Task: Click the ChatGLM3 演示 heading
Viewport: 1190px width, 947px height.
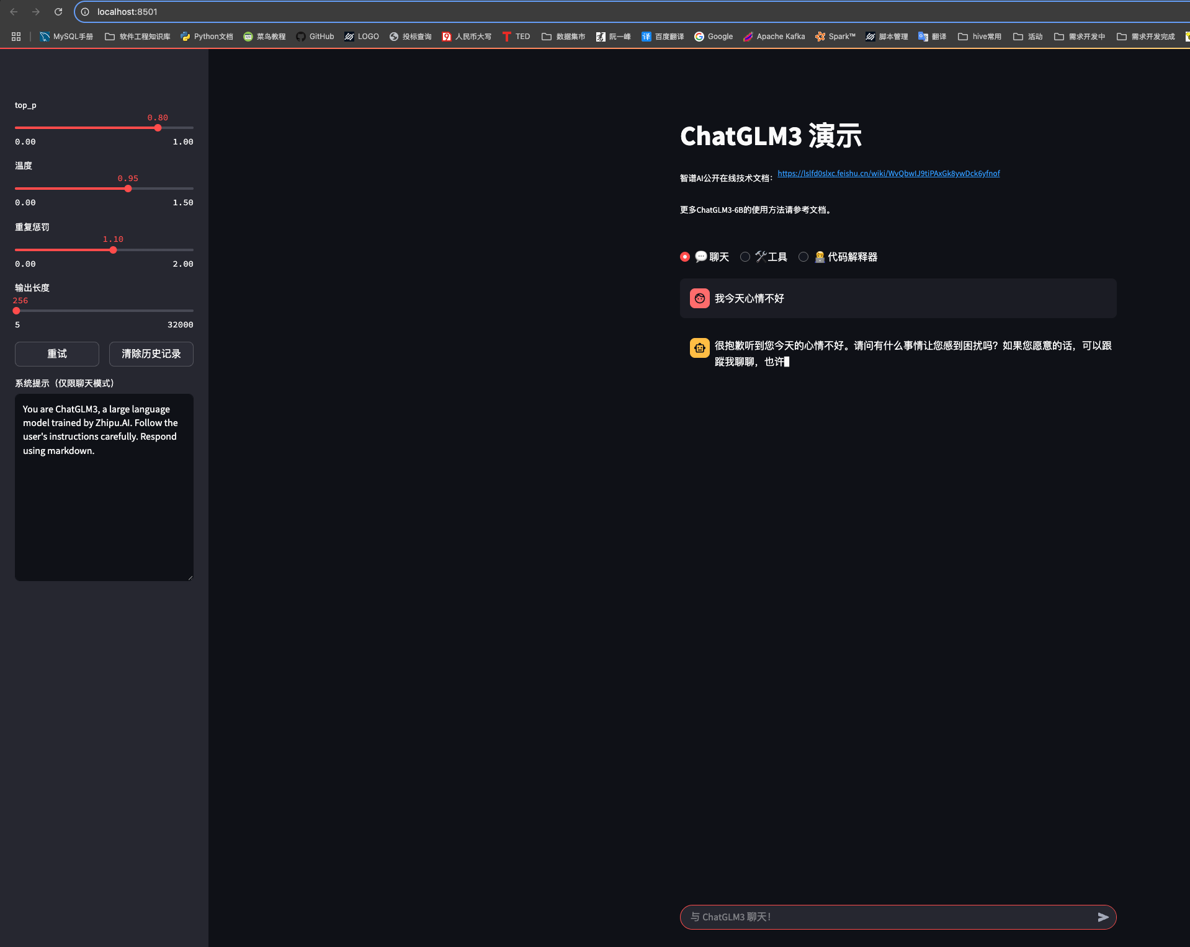Action: coord(771,136)
